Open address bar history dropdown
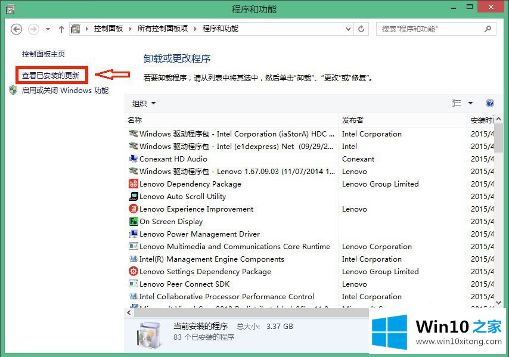The width and height of the screenshot is (509, 357). (348, 29)
